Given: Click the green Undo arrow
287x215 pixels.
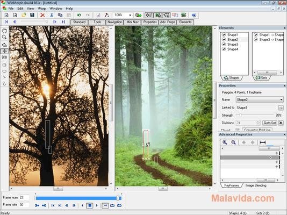Looking at the screenshot, I should pyautogui.click(x=79, y=15).
